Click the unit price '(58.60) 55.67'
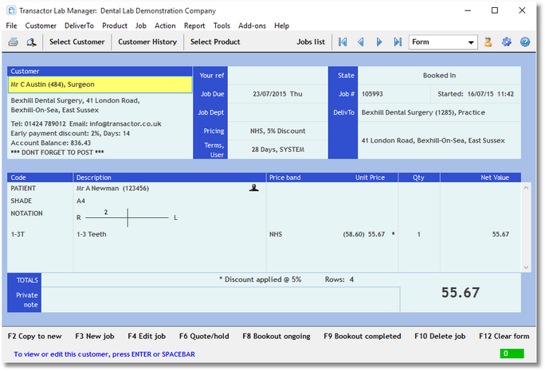The height and width of the screenshot is (371, 545). pos(364,234)
